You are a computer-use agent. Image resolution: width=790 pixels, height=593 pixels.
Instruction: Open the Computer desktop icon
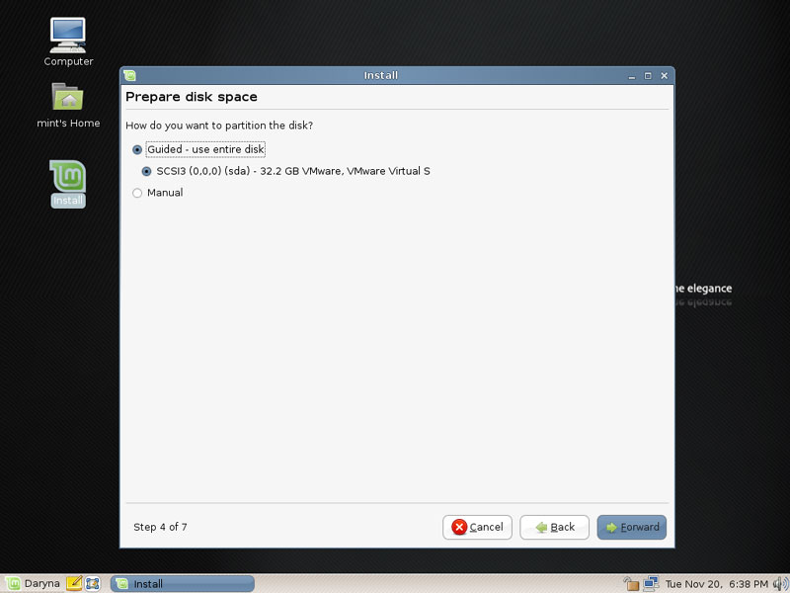(x=68, y=42)
